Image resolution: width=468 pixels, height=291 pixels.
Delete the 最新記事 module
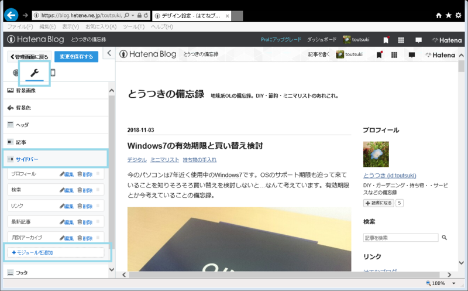coord(85,222)
